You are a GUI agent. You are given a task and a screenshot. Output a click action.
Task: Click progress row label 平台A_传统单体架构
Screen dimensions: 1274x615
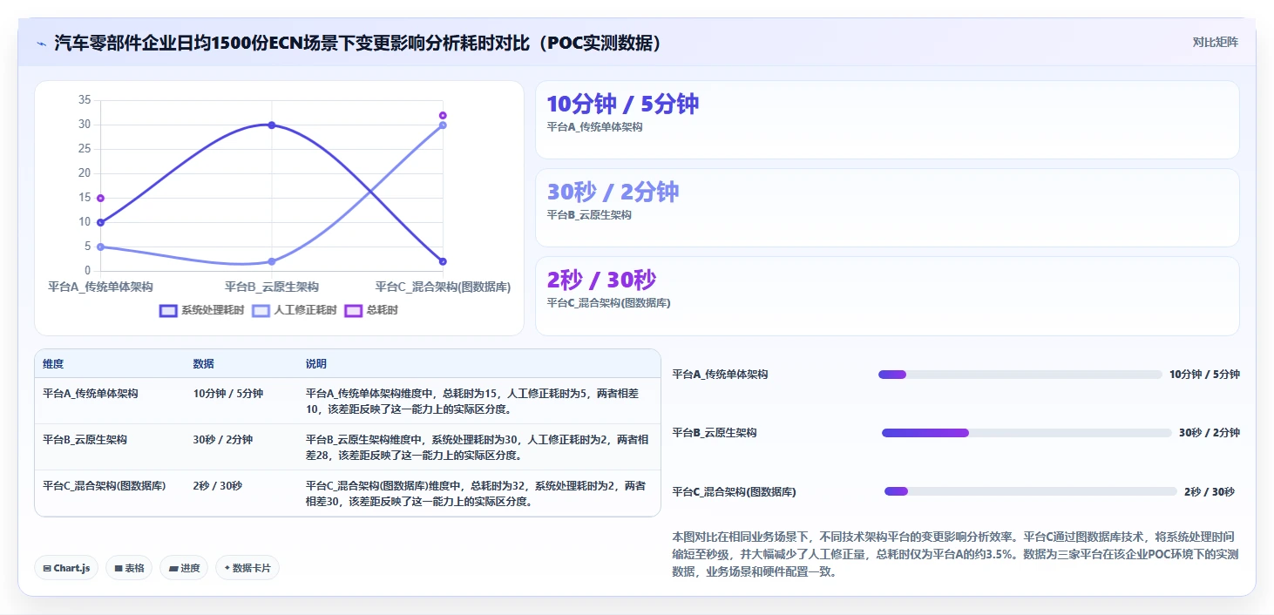click(x=720, y=375)
